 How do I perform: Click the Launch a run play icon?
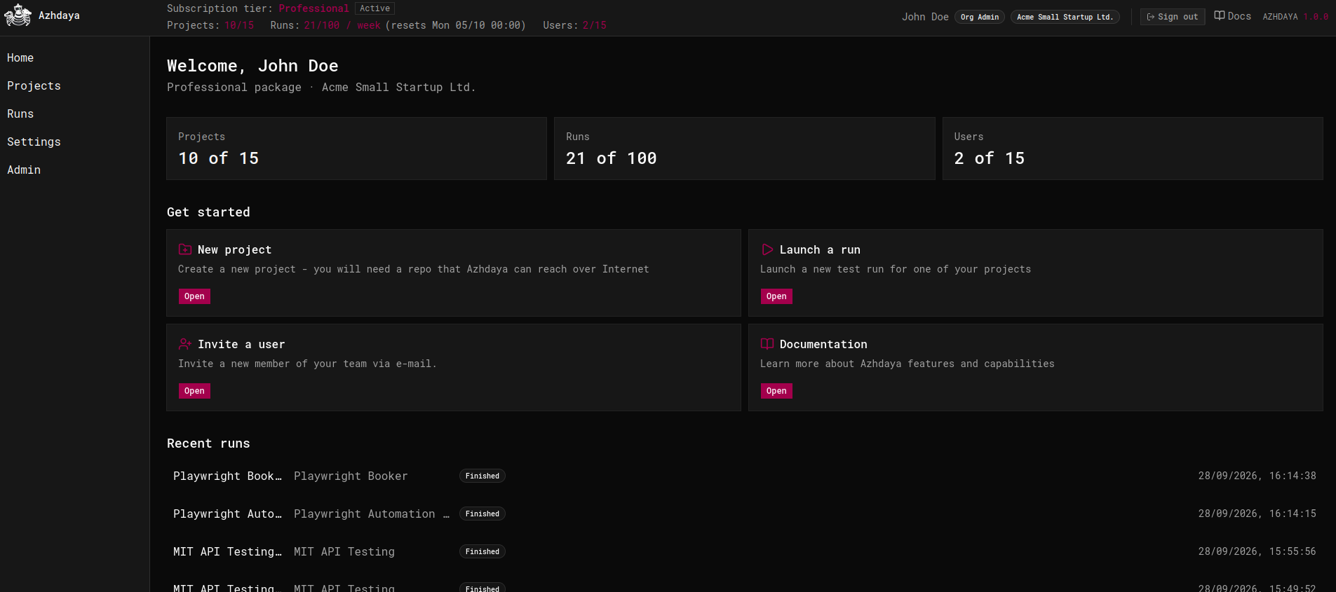pos(767,249)
